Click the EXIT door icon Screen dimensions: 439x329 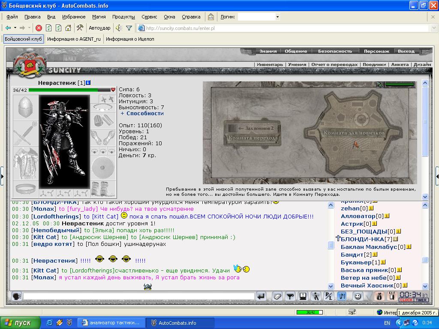(x=392, y=296)
